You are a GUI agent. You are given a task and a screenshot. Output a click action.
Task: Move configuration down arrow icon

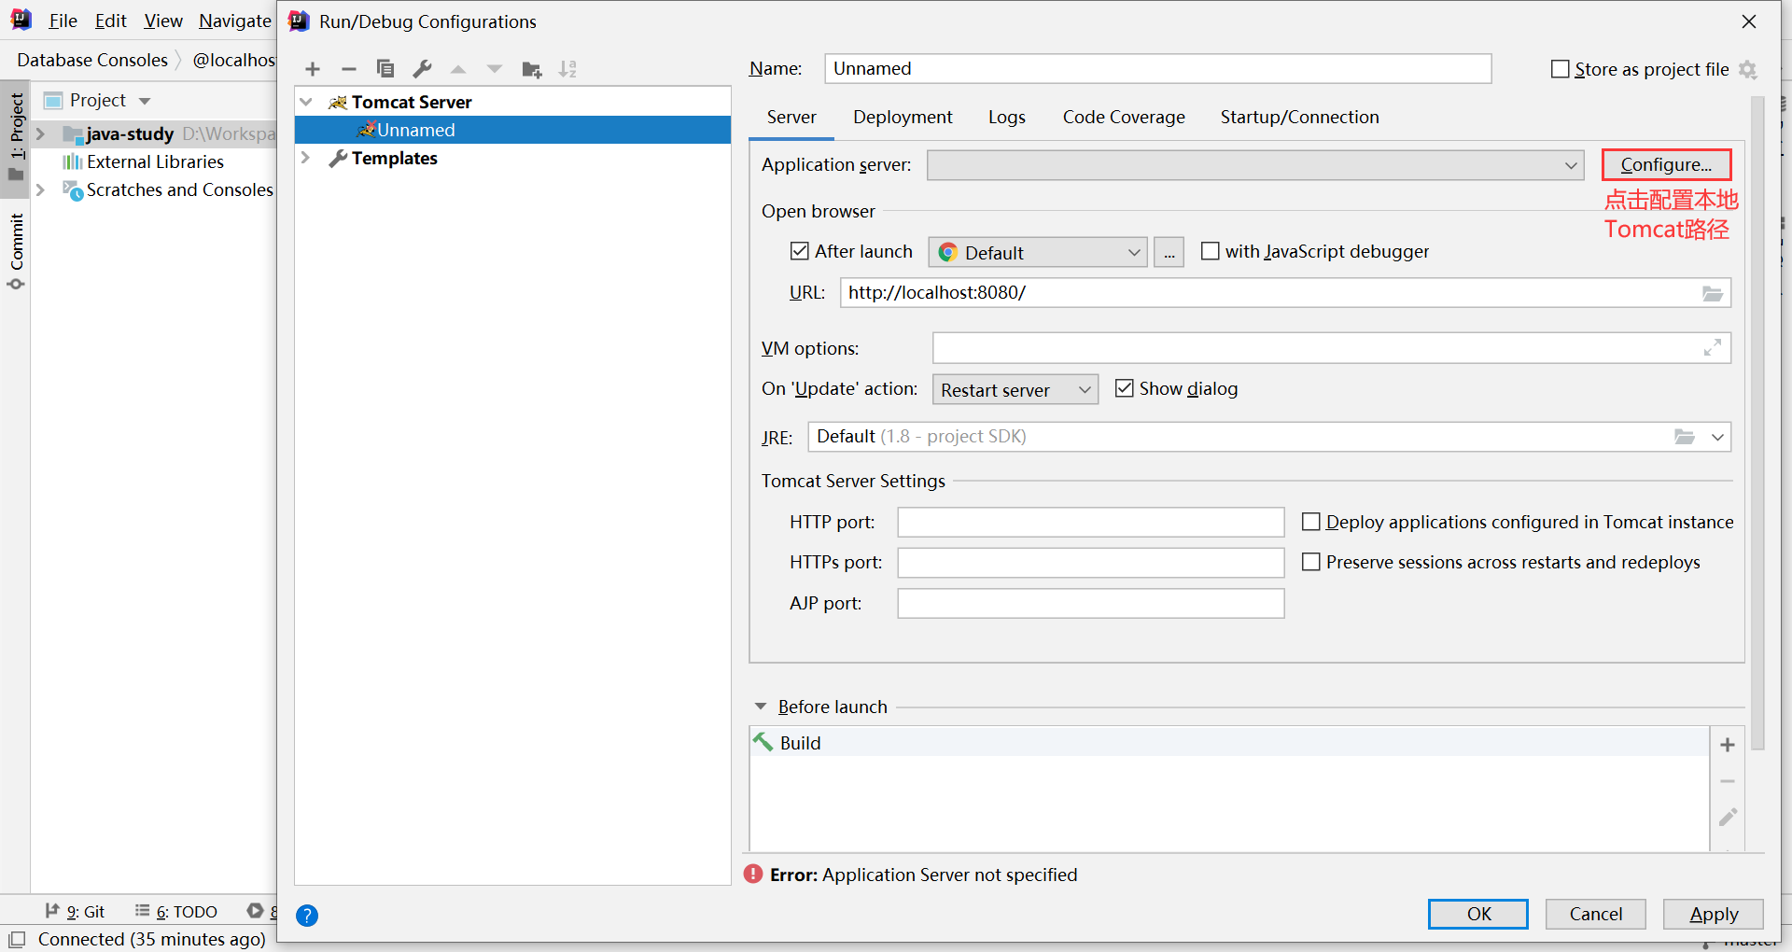pyautogui.click(x=495, y=69)
